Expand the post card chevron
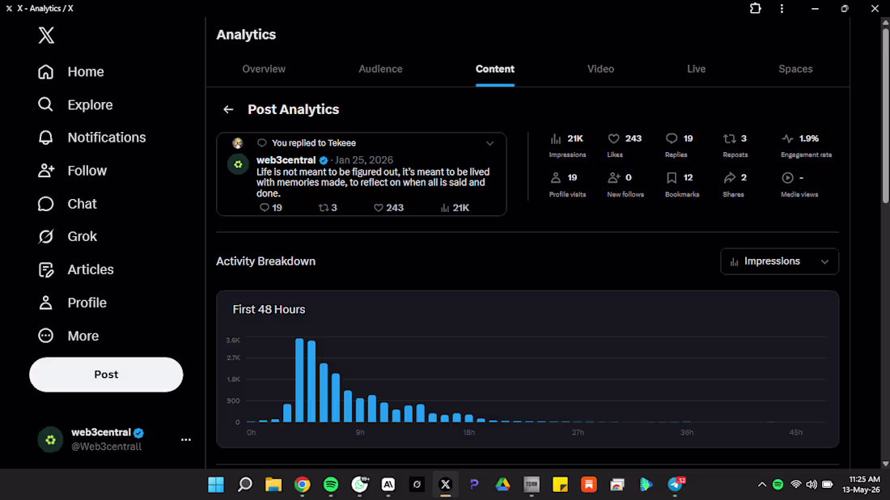 pyautogui.click(x=489, y=143)
